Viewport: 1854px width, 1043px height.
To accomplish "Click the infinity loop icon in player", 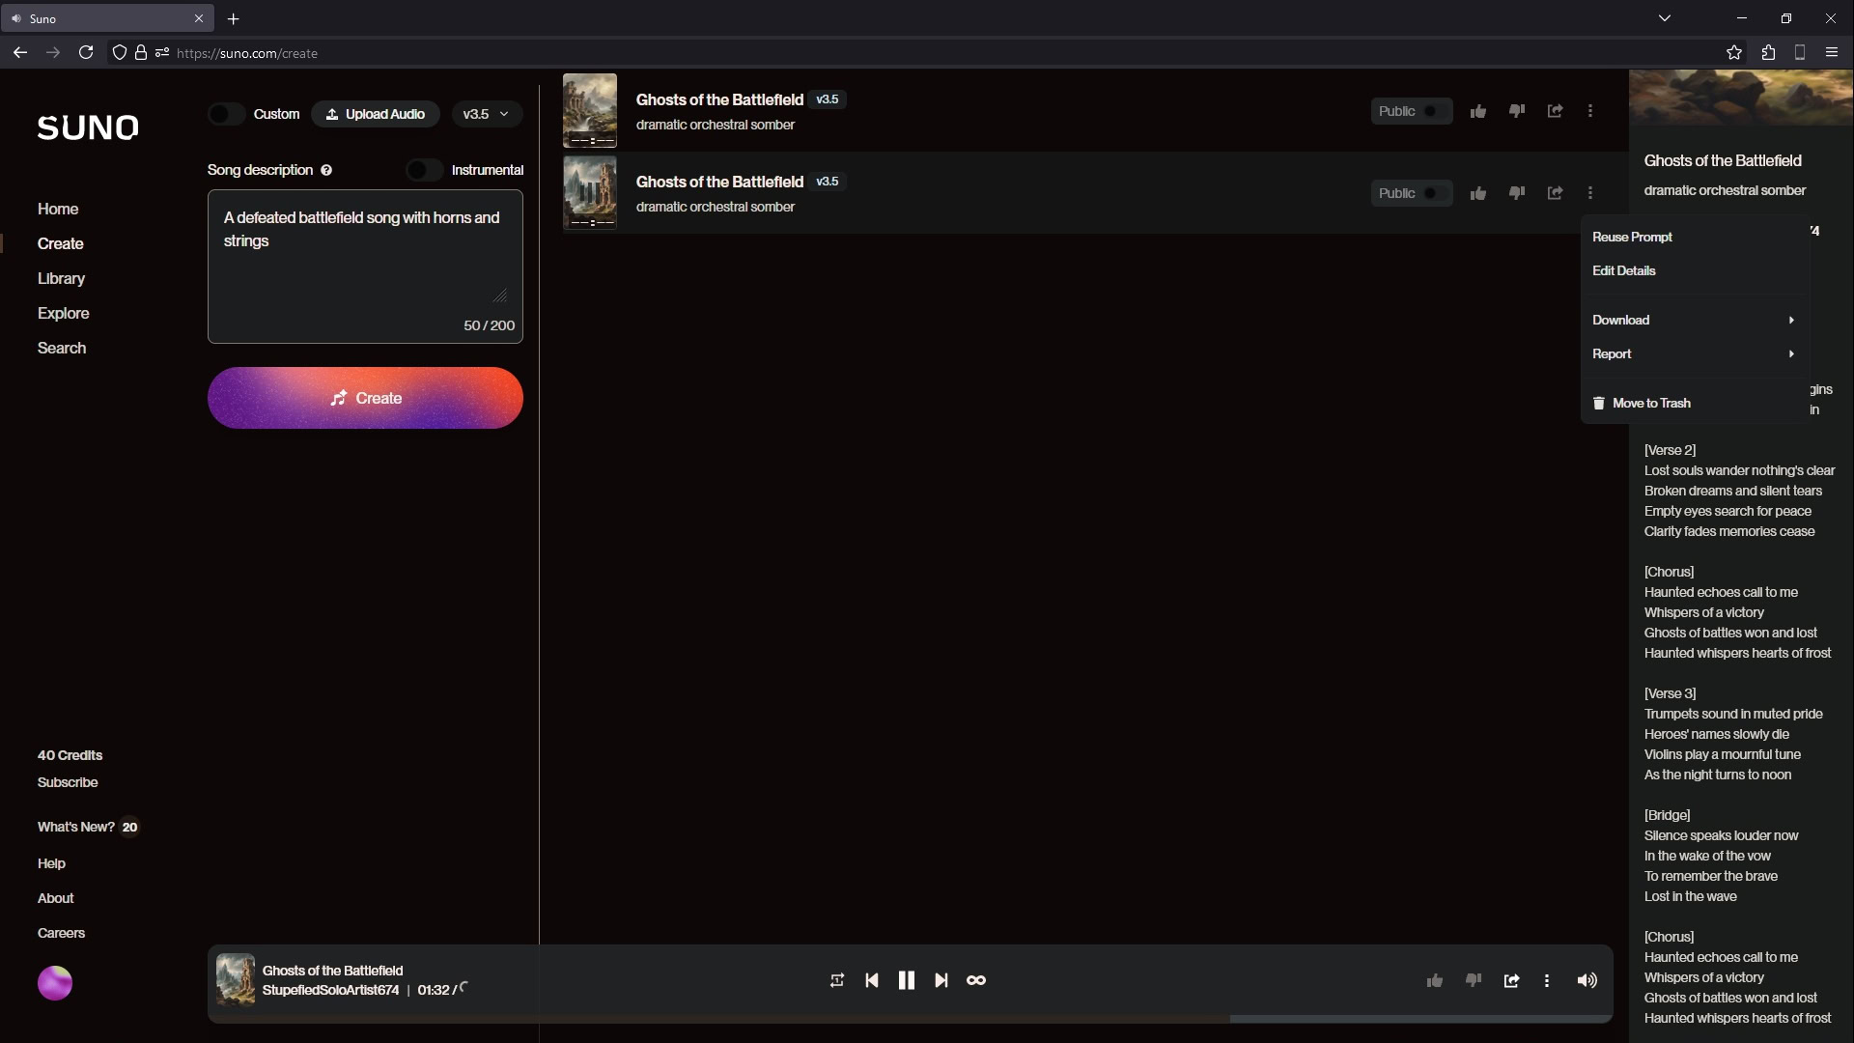I will [x=976, y=980].
